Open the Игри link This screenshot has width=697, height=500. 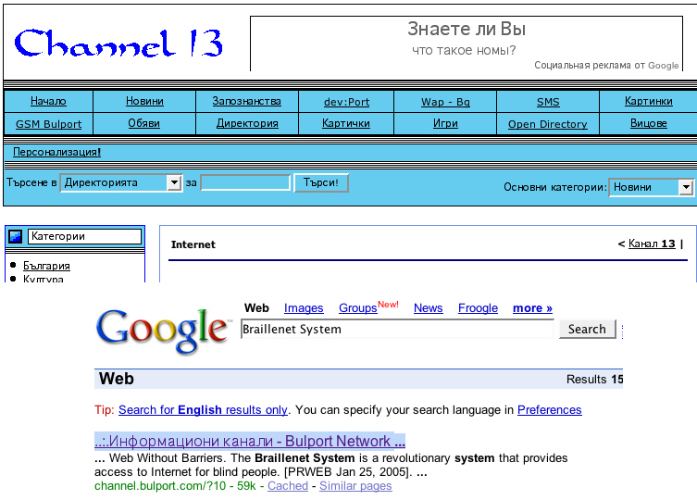[445, 123]
